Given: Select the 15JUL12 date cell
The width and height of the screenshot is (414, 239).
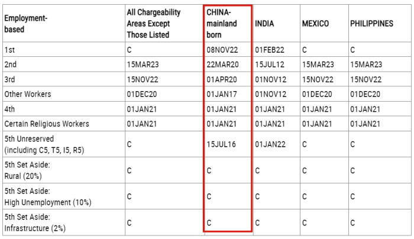Looking at the screenshot, I should click(269, 64).
